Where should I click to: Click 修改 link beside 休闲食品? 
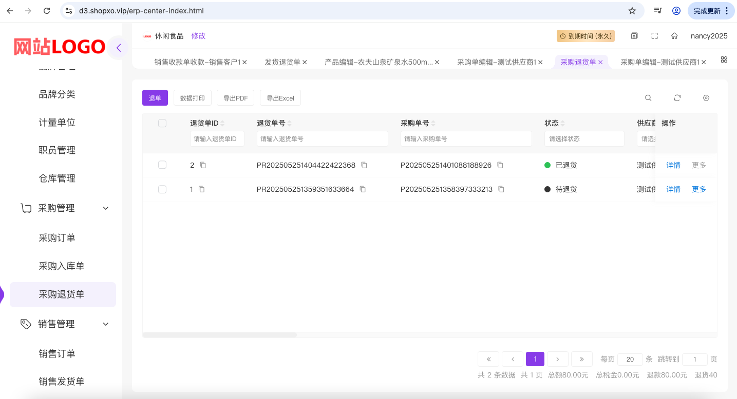click(x=198, y=36)
